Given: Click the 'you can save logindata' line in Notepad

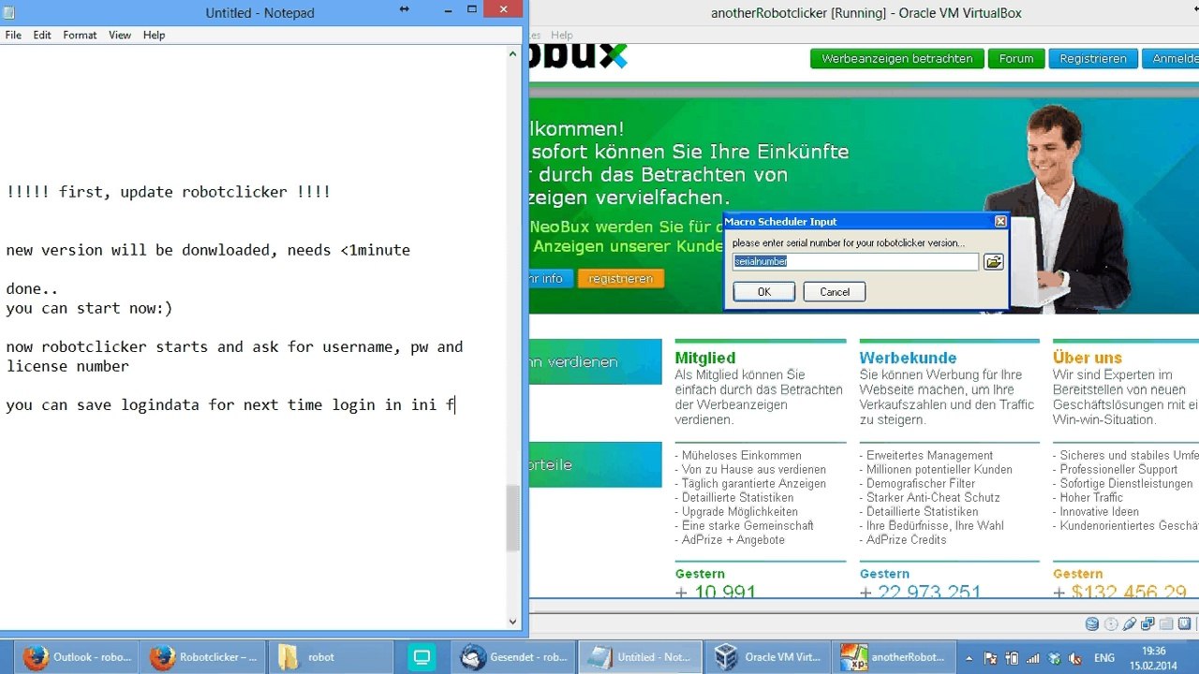Looking at the screenshot, I should [x=230, y=404].
